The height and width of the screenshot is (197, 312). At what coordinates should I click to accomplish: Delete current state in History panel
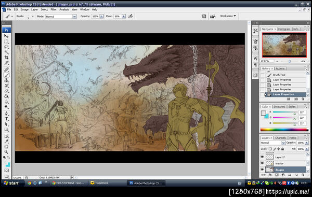pyautogui.click(x=303, y=99)
